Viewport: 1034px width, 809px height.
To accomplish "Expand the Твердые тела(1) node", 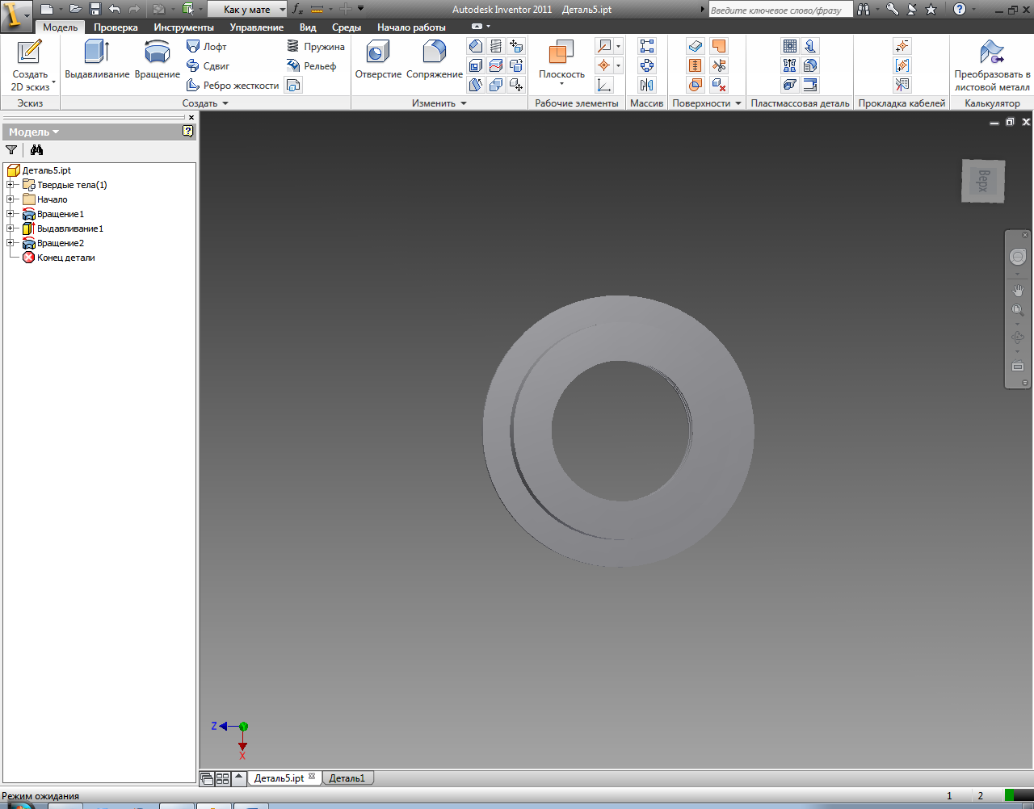I will pos(11,185).
